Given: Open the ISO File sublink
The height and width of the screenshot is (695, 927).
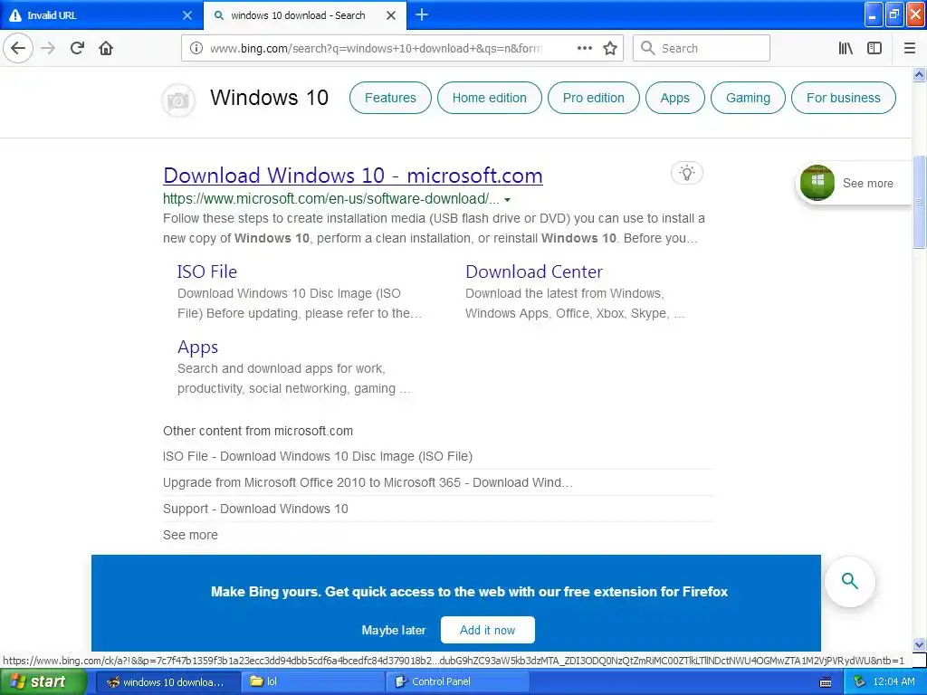Looking at the screenshot, I should (x=207, y=271).
